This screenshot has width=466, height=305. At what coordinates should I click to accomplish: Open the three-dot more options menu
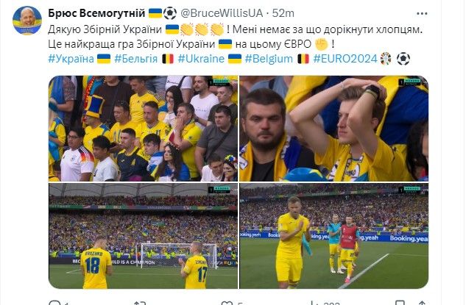click(x=422, y=14)
